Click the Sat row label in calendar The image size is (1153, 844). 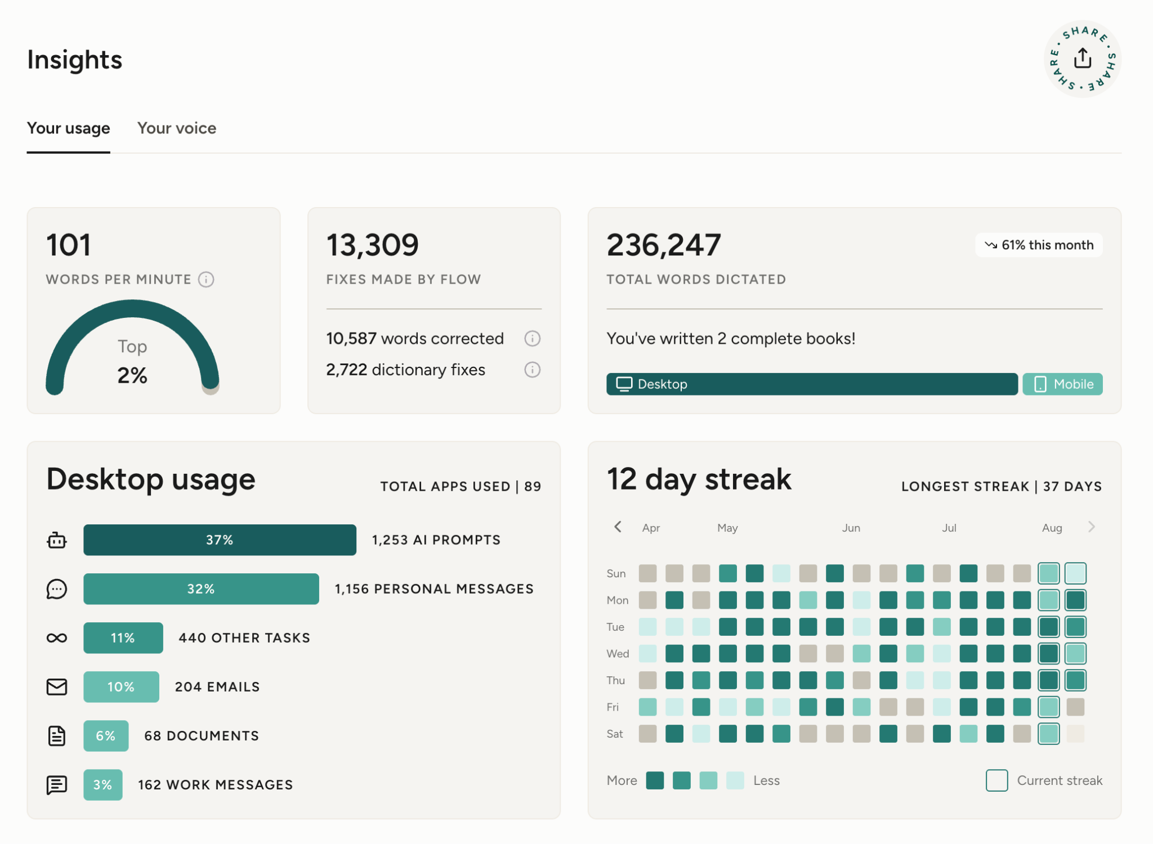[x=615, y=734]
